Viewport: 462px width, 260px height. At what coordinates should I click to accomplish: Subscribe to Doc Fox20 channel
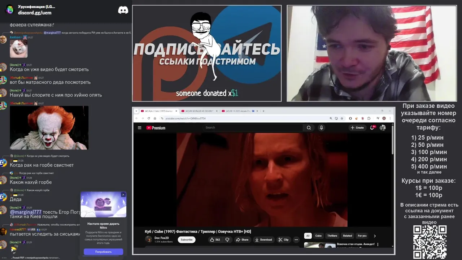(x=187, y=239)
